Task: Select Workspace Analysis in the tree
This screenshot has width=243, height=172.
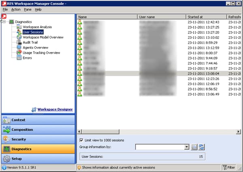Action: point(37,27)
